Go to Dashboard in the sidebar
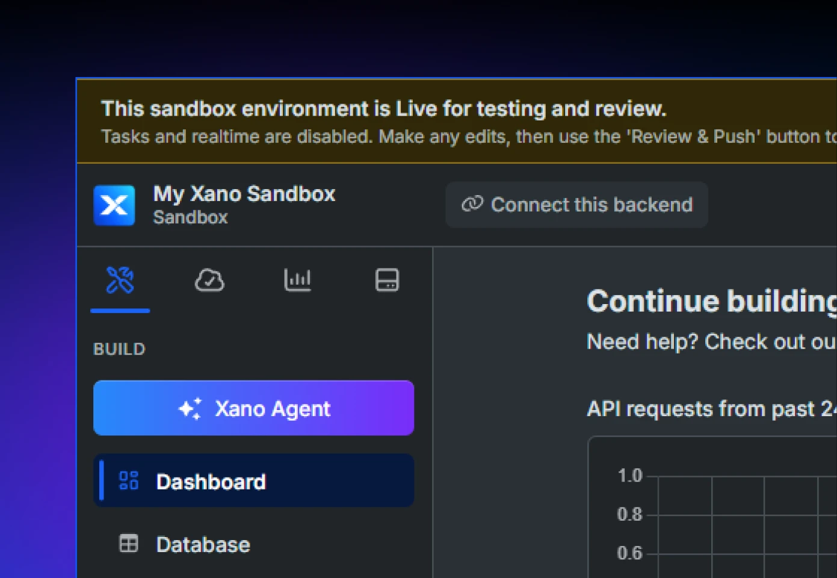837x578 pixels. click(x=253, y=481)
